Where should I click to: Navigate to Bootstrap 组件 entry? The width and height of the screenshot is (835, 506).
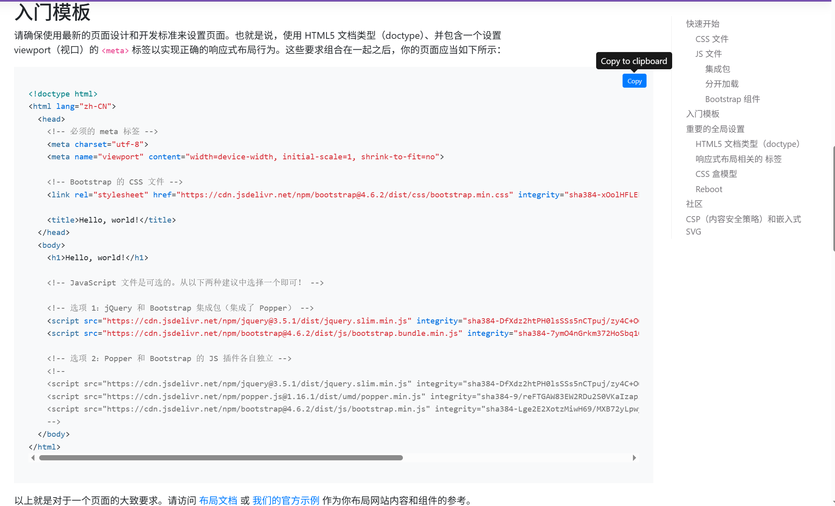pyautogui.click(x=732, y=99)
